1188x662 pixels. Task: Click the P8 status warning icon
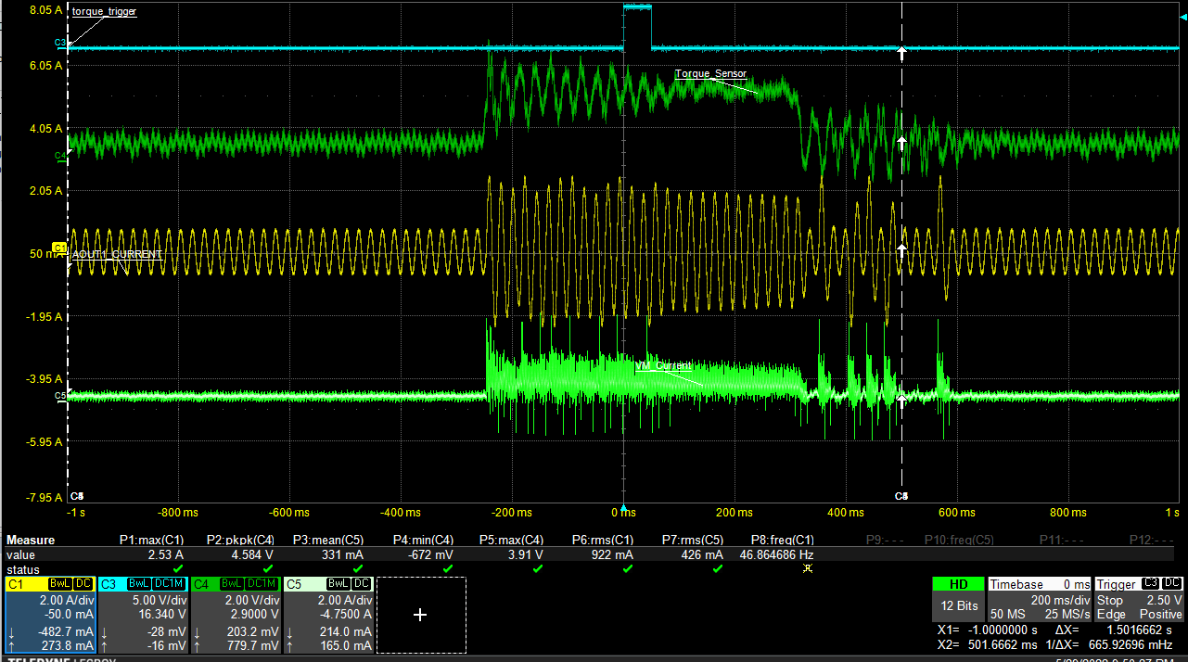pos(807,568)
